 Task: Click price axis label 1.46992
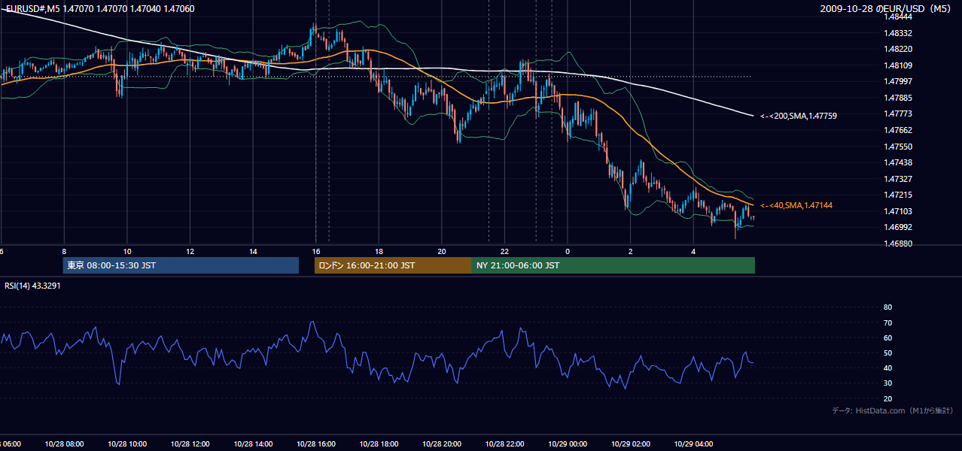point(899,227)
